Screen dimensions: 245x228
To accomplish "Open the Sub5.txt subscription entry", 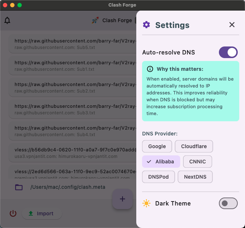I will tap(72, 44).
